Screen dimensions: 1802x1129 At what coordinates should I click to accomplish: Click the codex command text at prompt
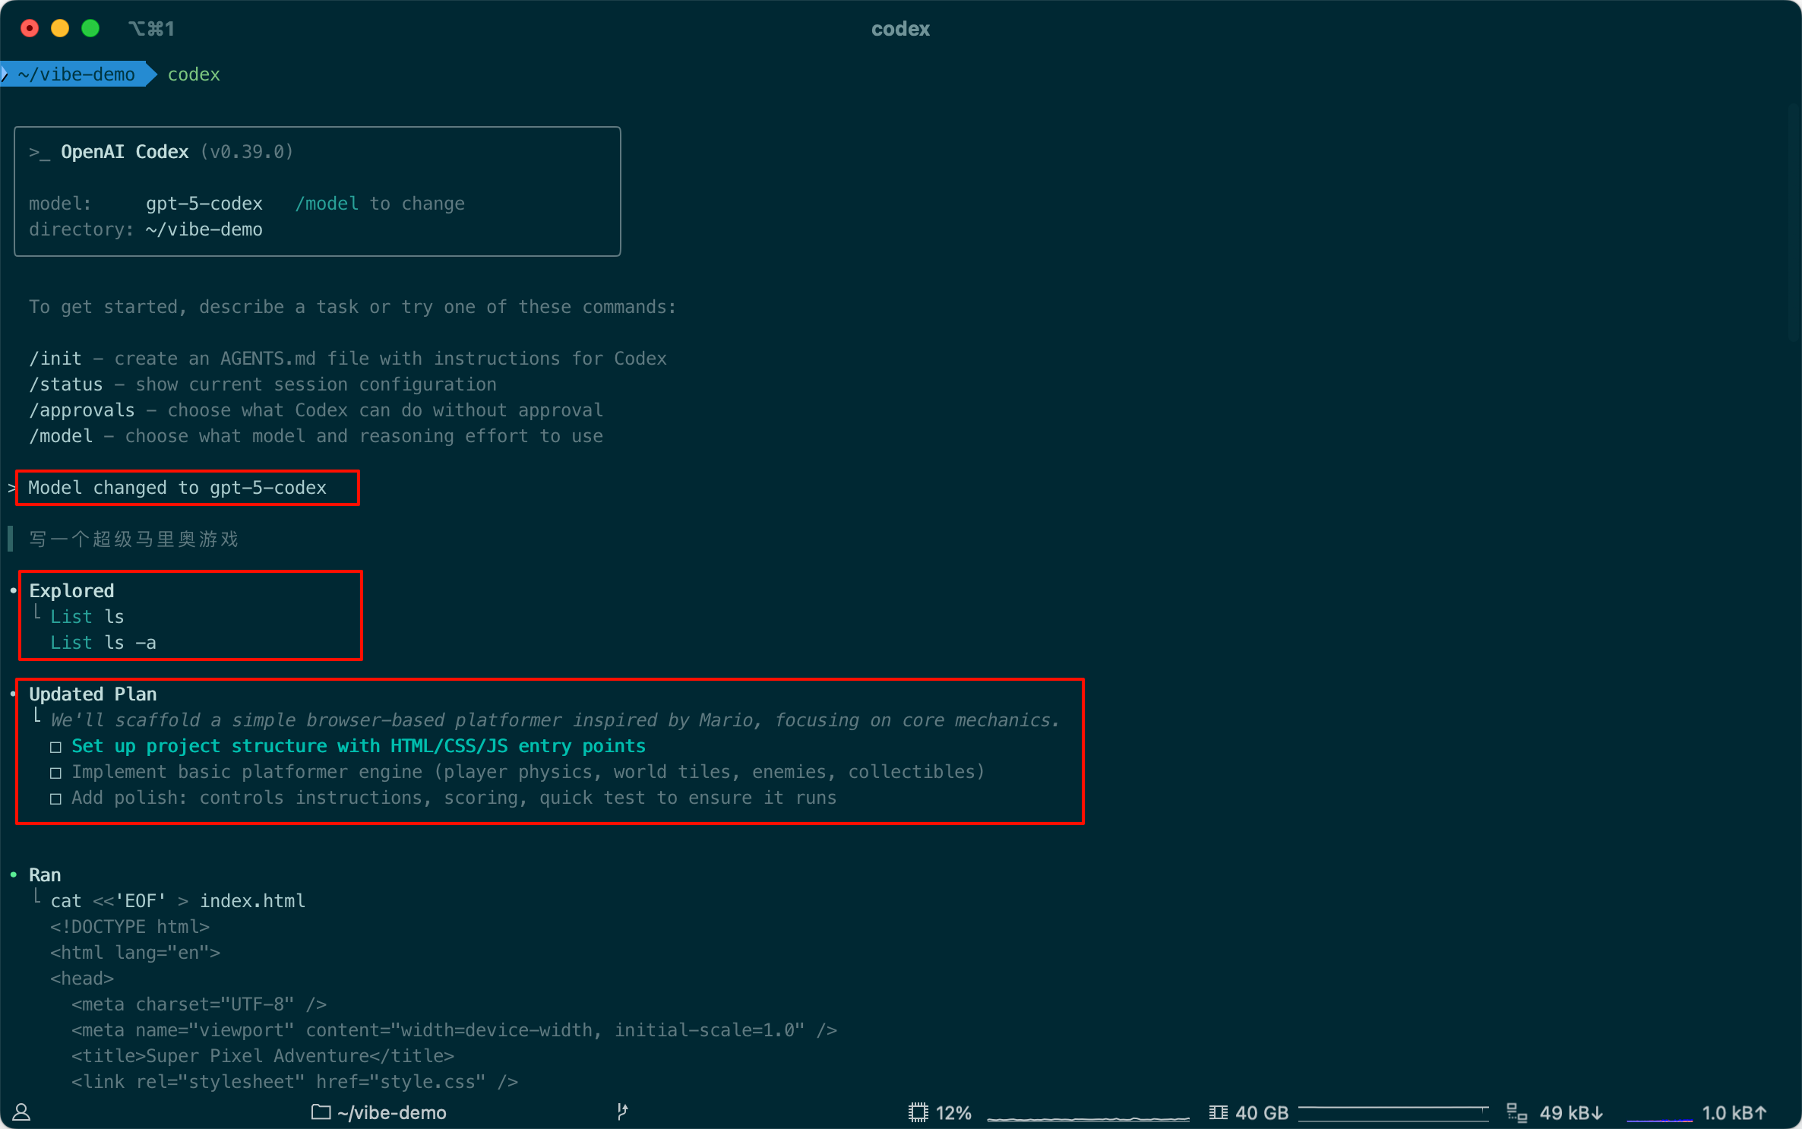(x=194, y=74)
